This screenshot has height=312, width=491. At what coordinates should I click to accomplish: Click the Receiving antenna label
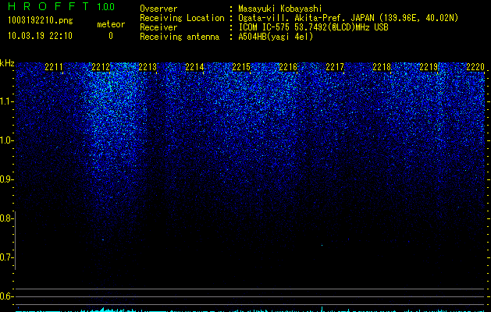pyautogui.click(x=180, y=37)
